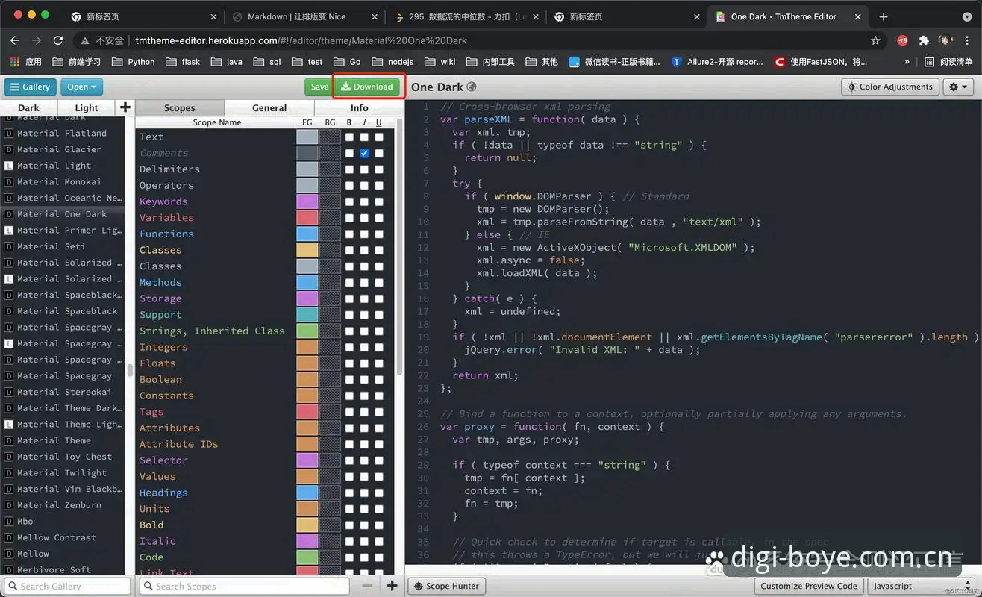The image size is (982, 597).
Task: Switch to the Info tab
Action: click(x=360, y=107)
